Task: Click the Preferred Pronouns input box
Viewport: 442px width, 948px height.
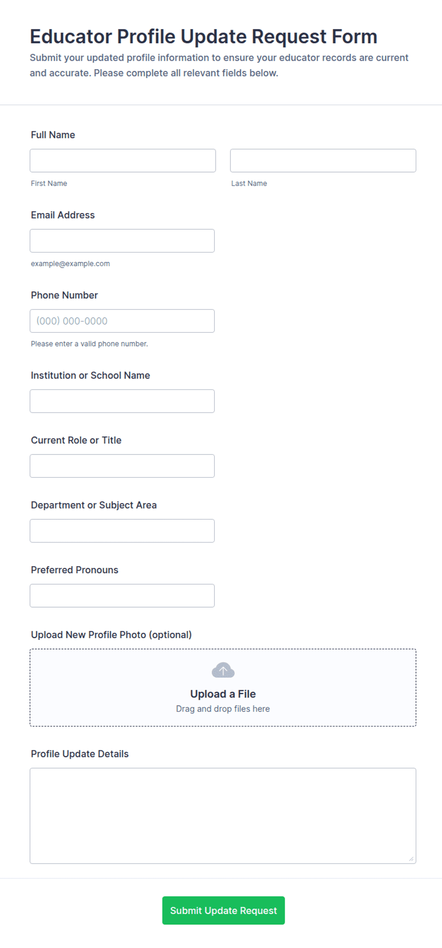Action: click(x=122, y=596)
